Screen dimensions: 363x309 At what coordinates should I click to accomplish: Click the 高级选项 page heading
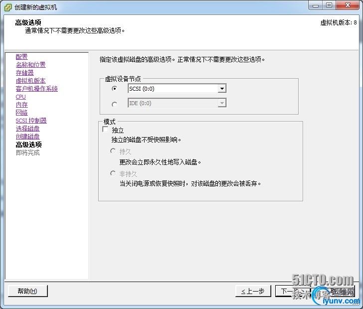(x=28, y=22)
